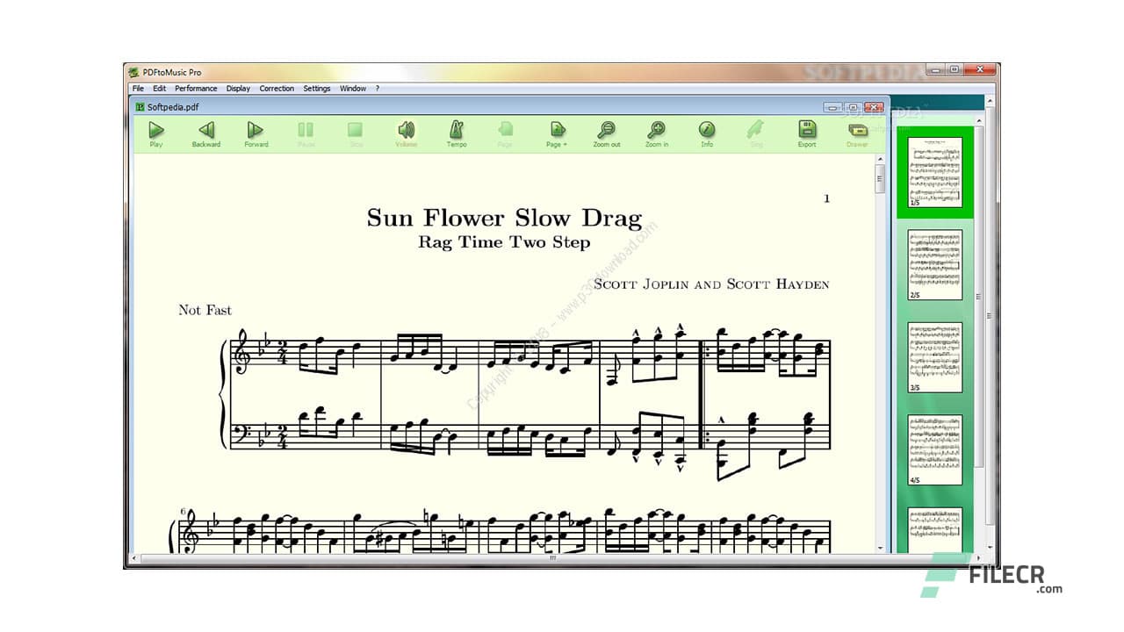Open the Settings menu
The image size is (1124, 632).
316,88
